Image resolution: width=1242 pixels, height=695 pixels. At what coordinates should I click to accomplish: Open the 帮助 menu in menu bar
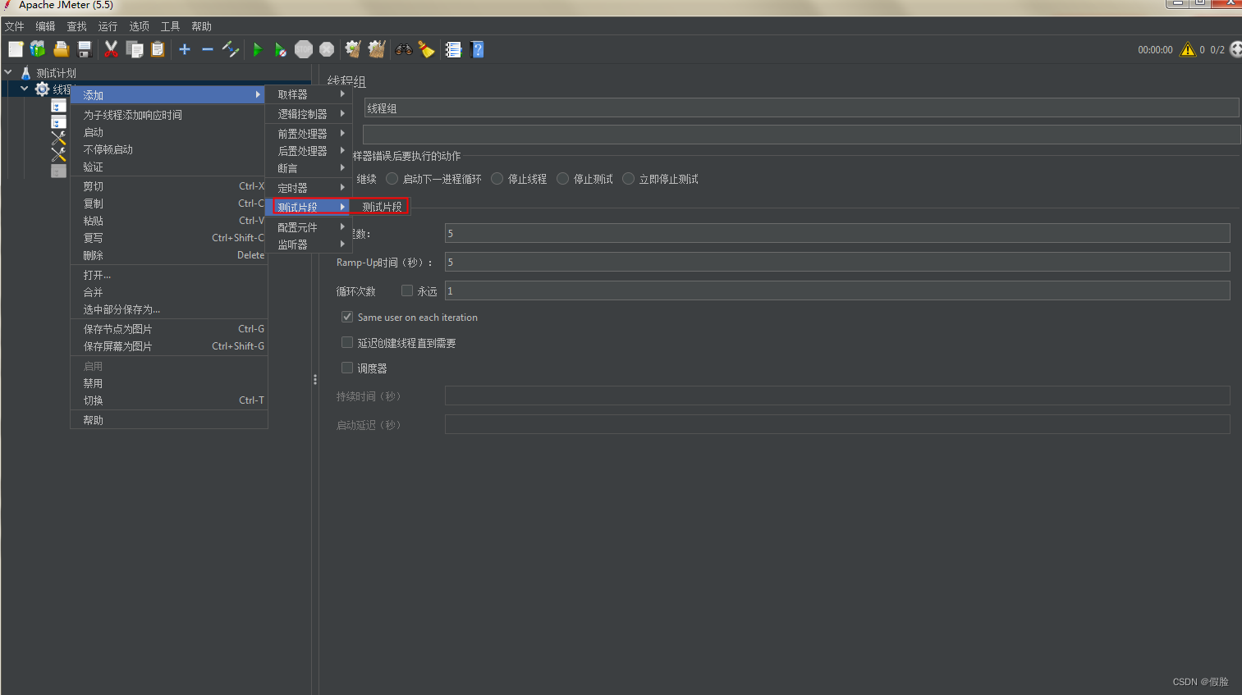point(201,26)
